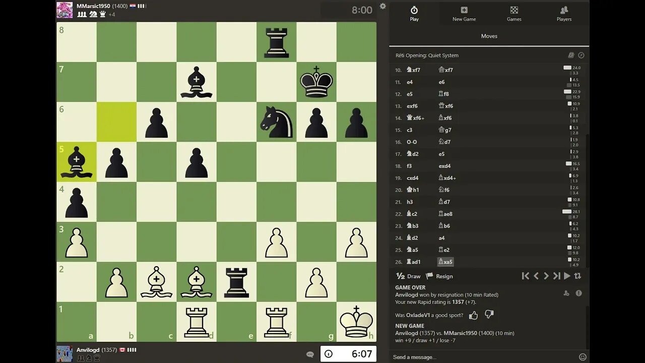Click white bishop on d2
This screenshot has width=645, height=363.
197,282
